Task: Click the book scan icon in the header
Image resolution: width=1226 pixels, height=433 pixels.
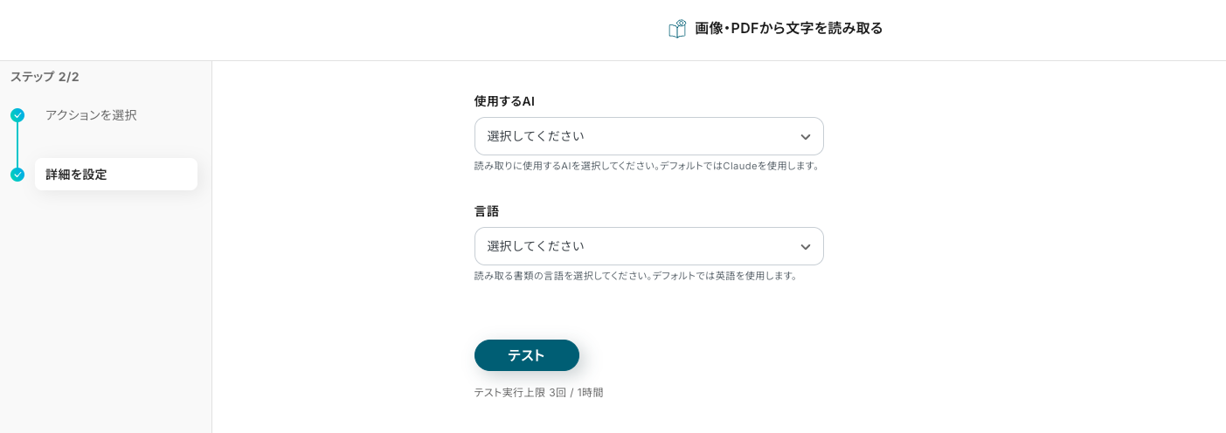Action: click(x=677, y=29)
